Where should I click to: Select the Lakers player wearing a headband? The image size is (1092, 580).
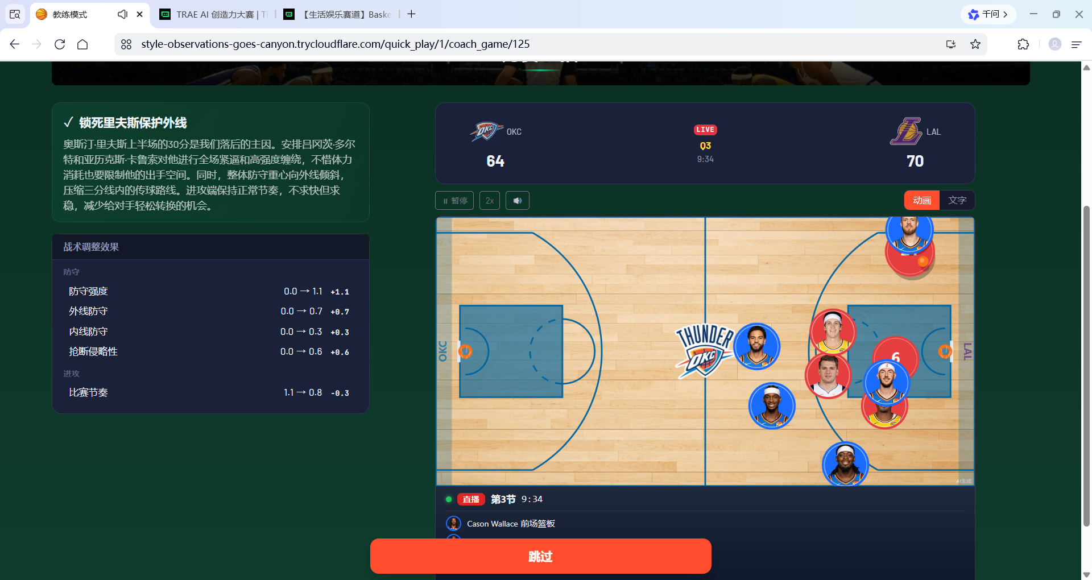[833, 332]
